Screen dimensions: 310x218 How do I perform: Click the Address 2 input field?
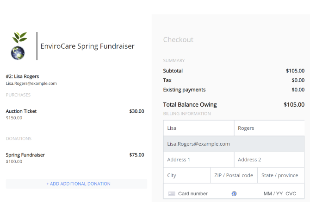[x=269, y=160]
